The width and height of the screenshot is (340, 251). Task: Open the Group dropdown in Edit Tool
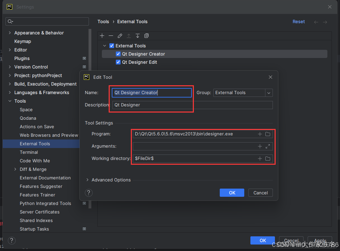[269, 93]
